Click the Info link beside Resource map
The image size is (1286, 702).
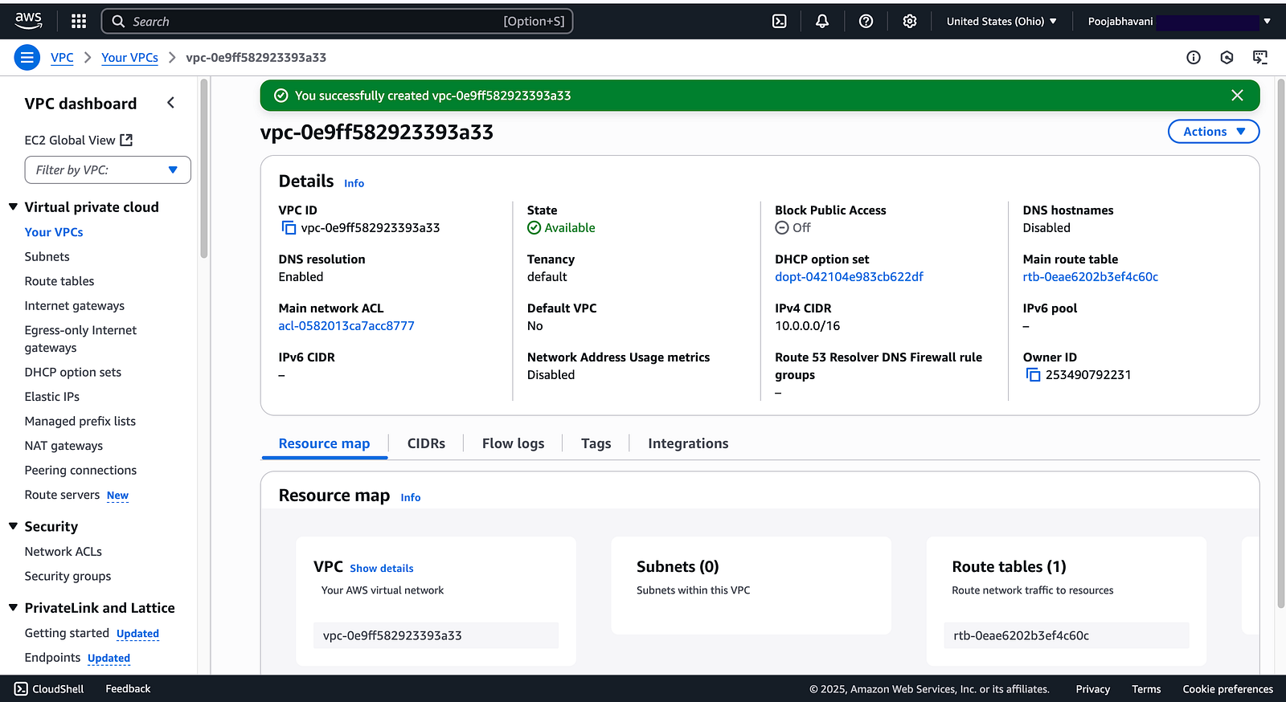tap(411, 497)
